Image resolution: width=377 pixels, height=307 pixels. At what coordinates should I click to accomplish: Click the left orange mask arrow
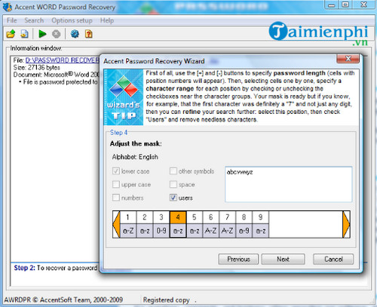click(116, 224)
